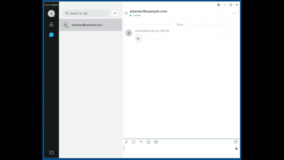Click the chat message input box
The image size is (284, 160).
click(177, 148)
